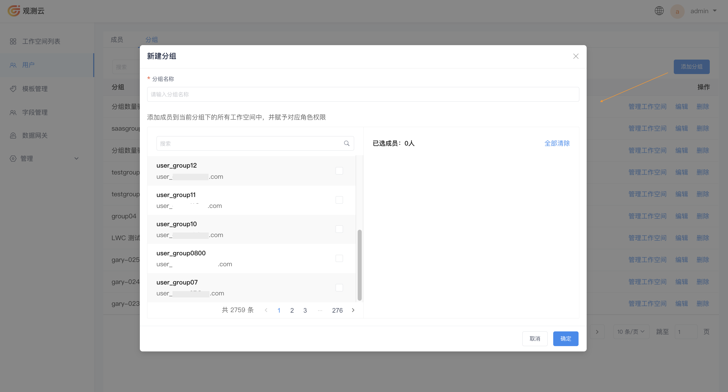Click the admin avatar circle
The width and height of the screenshot is (728, 392).
click(677, 11)
